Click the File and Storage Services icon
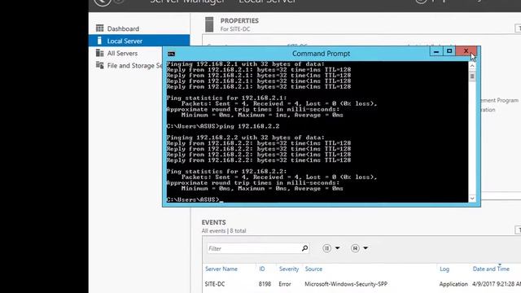Screen dimensions: 521x293 [x=99, y=65]
